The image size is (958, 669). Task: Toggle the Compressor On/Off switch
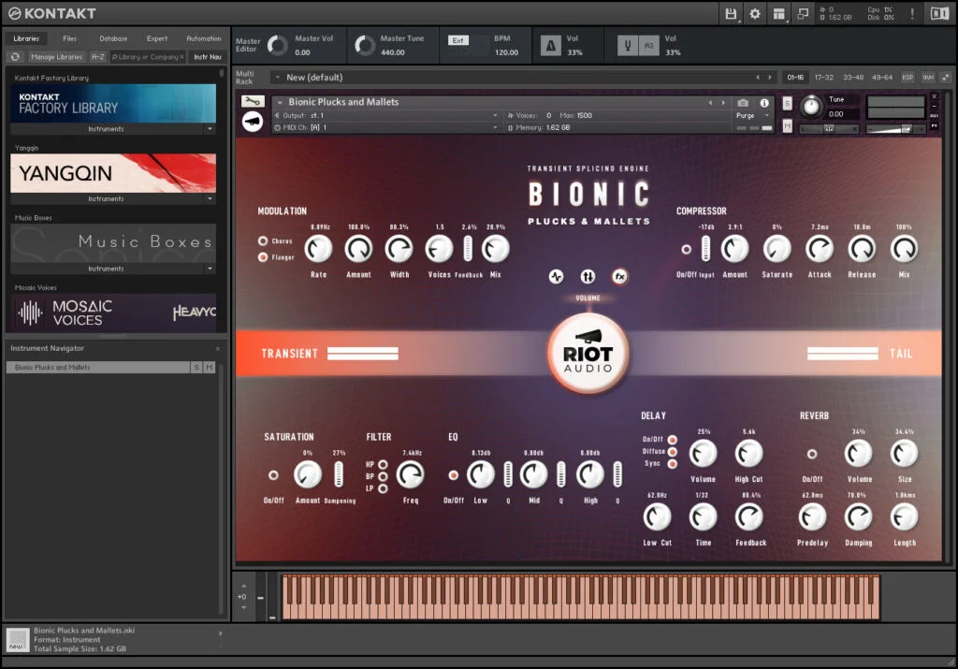point(686,249)
